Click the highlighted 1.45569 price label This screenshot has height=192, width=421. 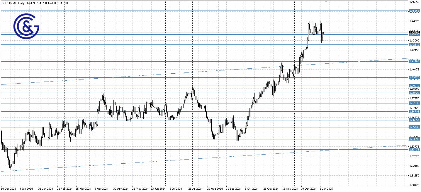(x=415, y=11)
